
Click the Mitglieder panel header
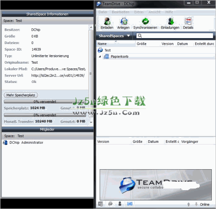[x=47, y=129]
